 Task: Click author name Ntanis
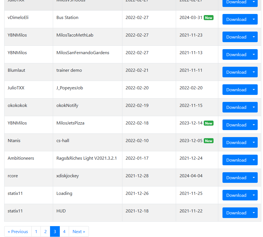14,140
